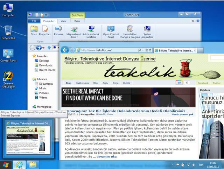Click the Arşiv site menu item
Screen dimensions: 224x169
105,83
